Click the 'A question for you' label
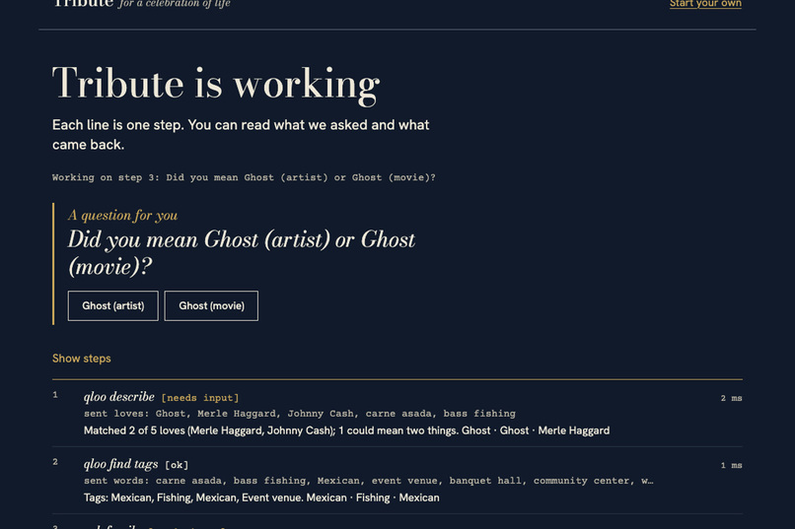The width and height of the screenshot is (795, 529). pos(122,215)
